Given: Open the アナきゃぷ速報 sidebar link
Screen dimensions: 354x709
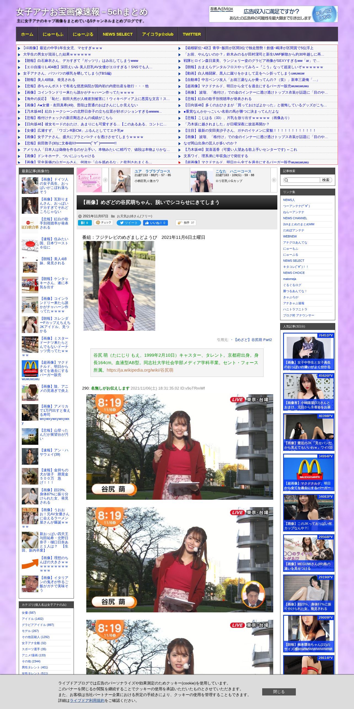Looking at the screenshot, I should (294, 303).
